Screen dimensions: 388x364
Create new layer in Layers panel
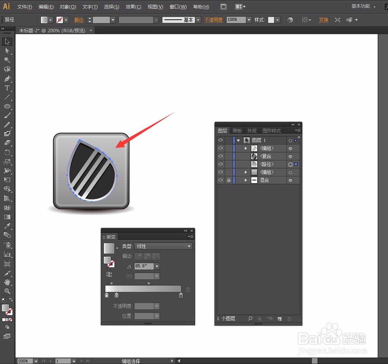click(280, 319)
